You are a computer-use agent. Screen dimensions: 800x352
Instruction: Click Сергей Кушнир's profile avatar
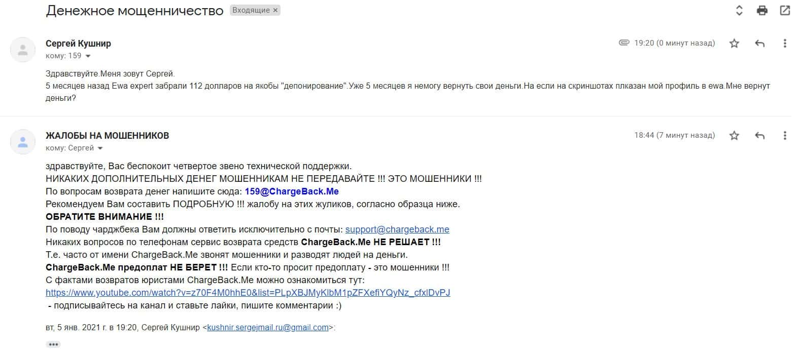[23, 50]
